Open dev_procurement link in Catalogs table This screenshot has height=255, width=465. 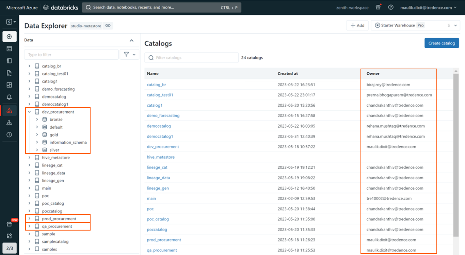[x=163, y=147]
